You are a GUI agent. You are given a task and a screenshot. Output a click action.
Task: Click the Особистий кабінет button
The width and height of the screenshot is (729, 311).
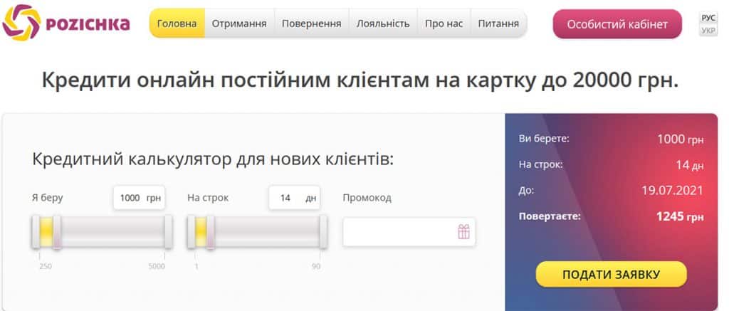click(617, 24)
